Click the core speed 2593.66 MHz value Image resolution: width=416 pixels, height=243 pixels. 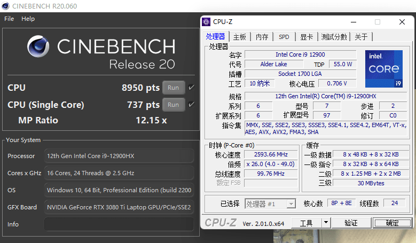[271, 154]
